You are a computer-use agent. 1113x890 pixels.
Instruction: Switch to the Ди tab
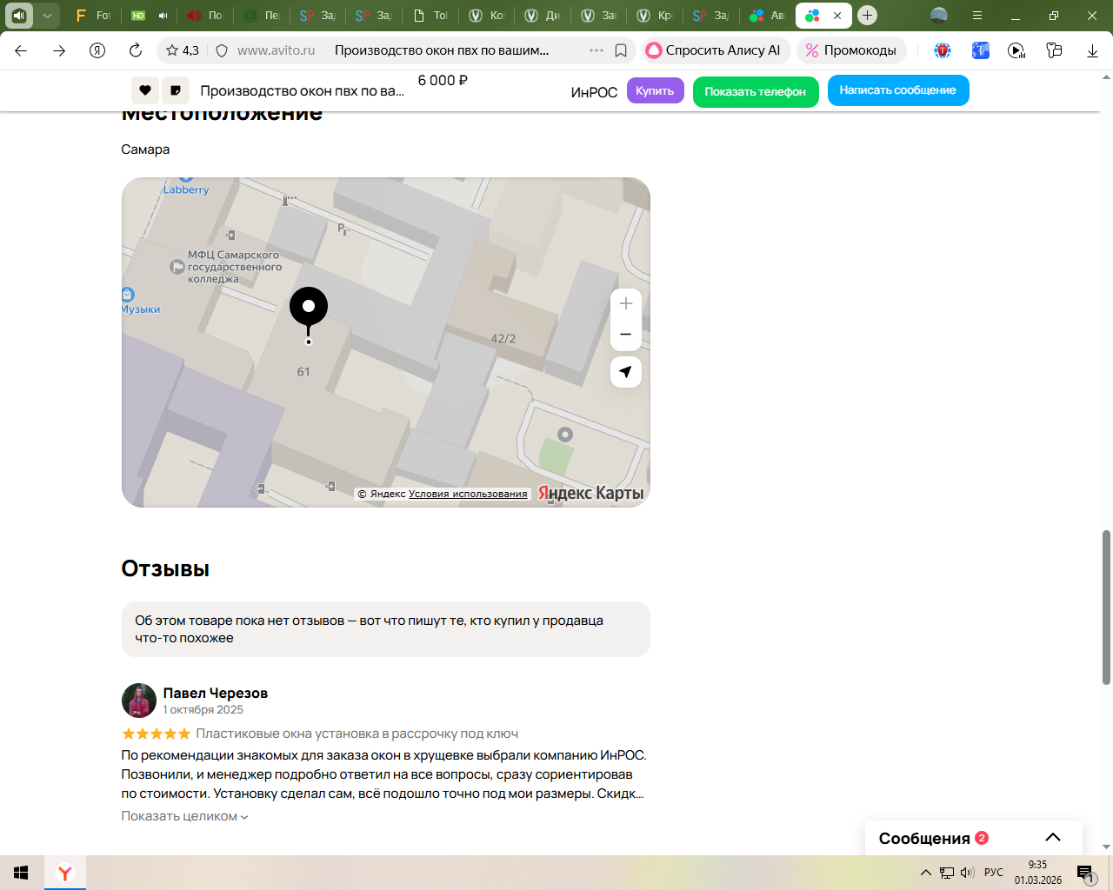coord(543,16)
